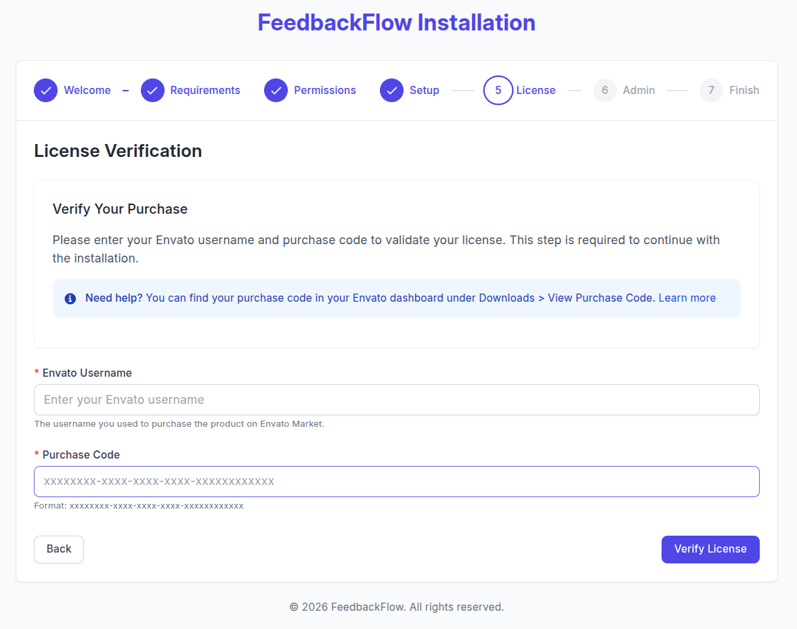This screenshot has height=629, width=797.
Task: Select the License step label
Action: click(x=536, y=90)
